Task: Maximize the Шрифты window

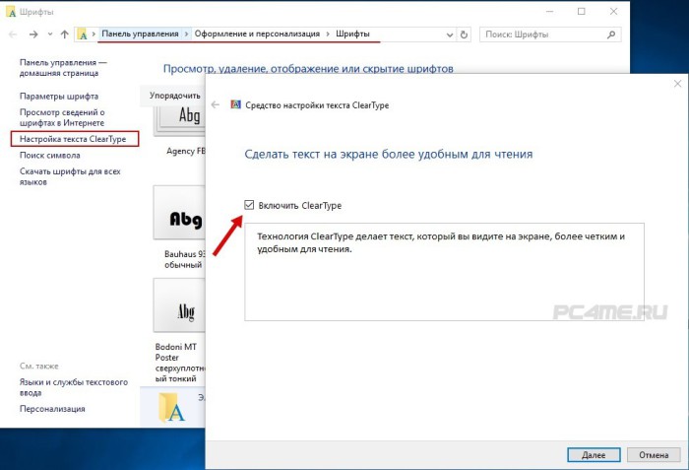Action: tap(582, 12)
